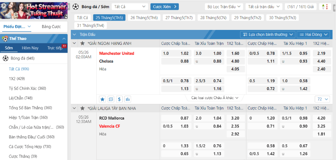336x160 pixels.
Task: Open Tỷ Số Chính Xác (360) category
Action: 27,88
